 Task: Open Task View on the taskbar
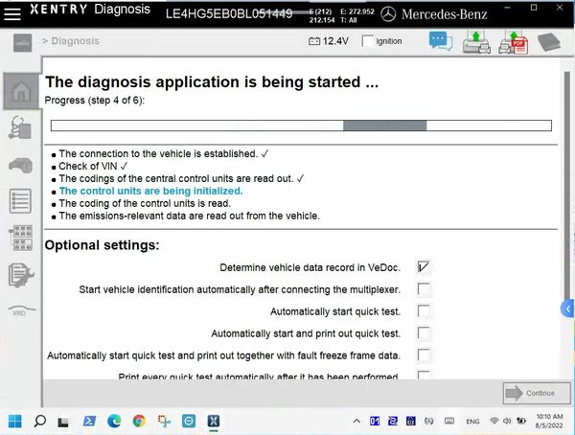tap(63, 423)
